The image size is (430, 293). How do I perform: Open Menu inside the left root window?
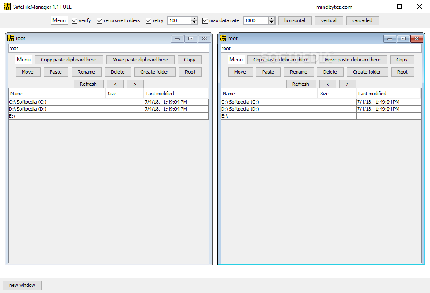24,60
